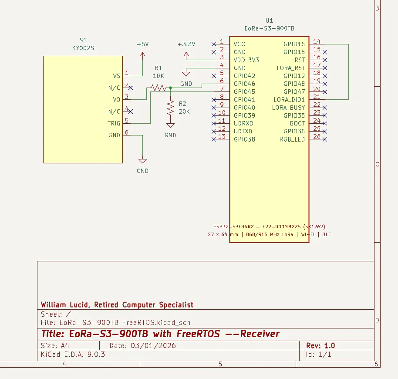Click the Date field in title block

pos(143,346)
